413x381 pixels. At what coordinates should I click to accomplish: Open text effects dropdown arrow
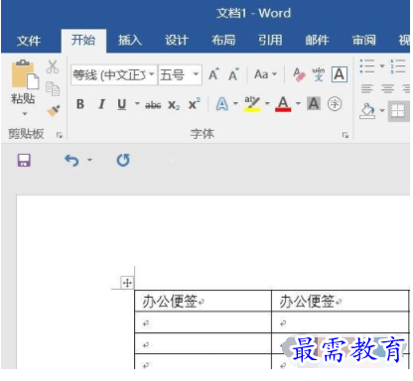coord(235,103)
